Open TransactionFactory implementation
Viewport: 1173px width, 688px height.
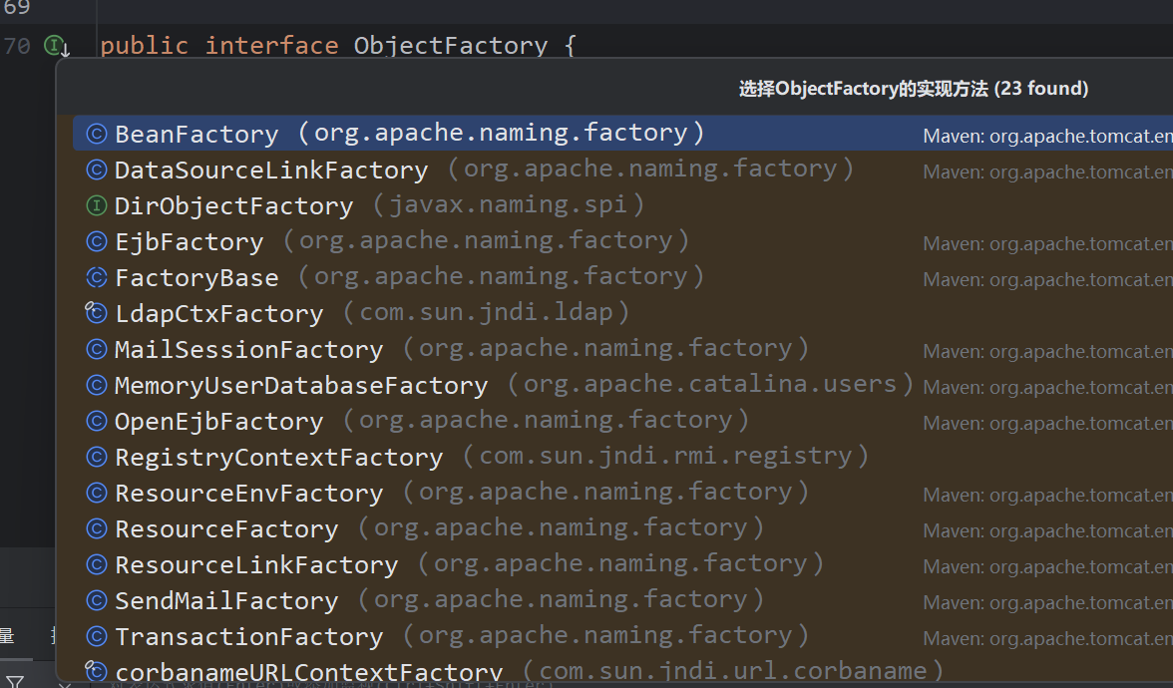click(x=248, y=637)
